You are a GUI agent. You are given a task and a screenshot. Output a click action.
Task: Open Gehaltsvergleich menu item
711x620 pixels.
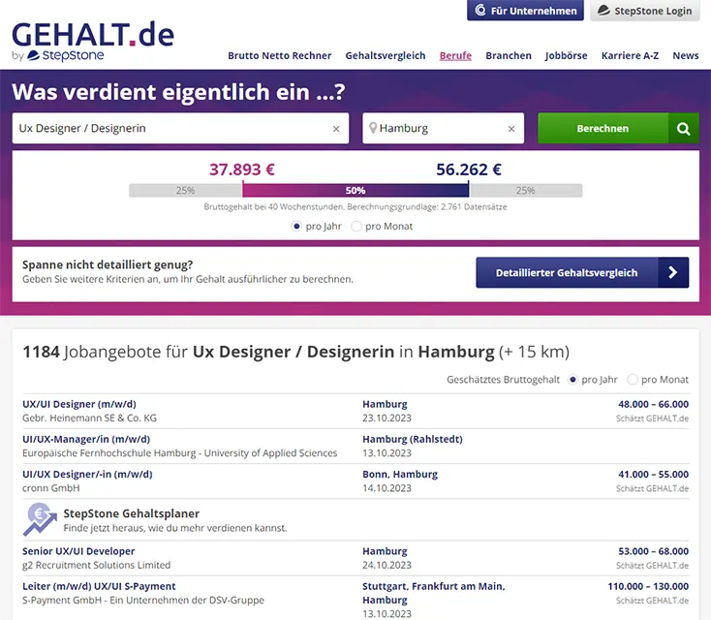pyautogui.click(x=386, y=56)
